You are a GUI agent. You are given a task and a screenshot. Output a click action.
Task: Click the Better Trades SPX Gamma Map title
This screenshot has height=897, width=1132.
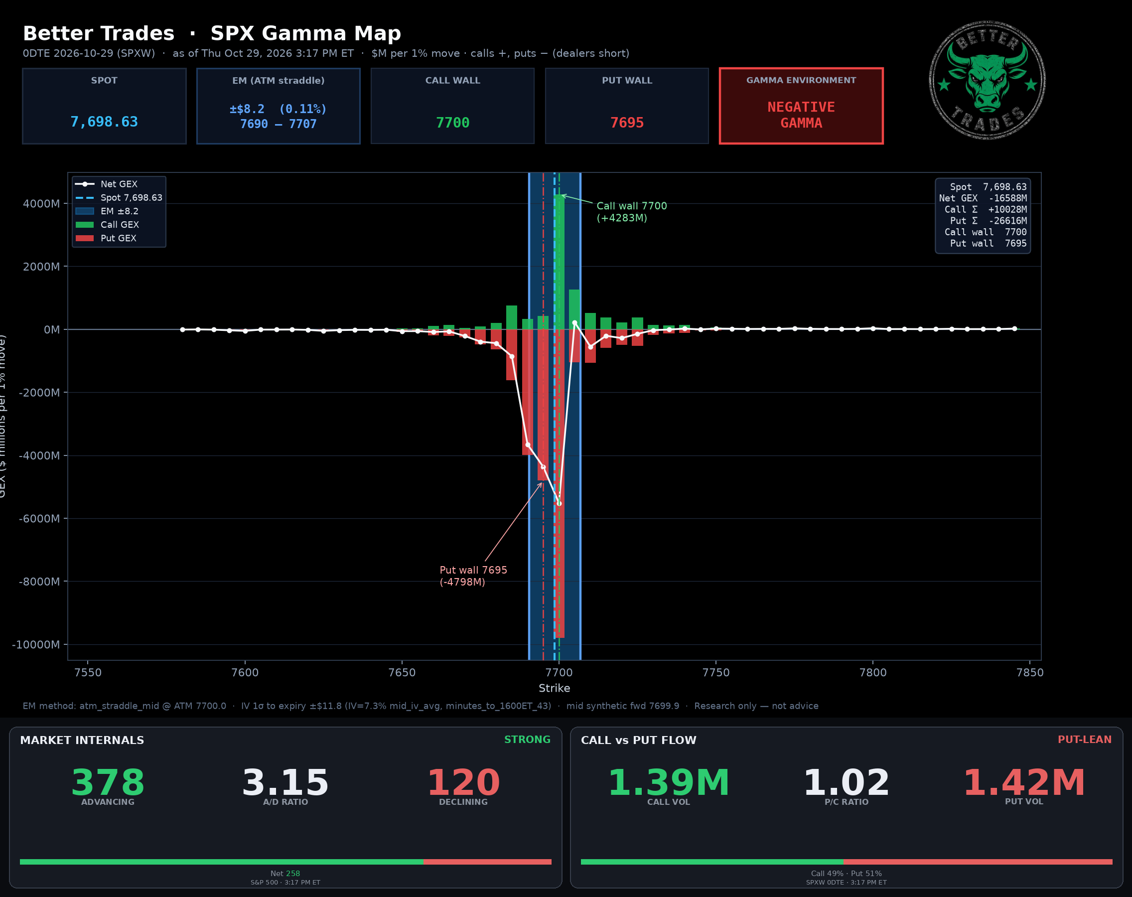[x=212, y=33]
